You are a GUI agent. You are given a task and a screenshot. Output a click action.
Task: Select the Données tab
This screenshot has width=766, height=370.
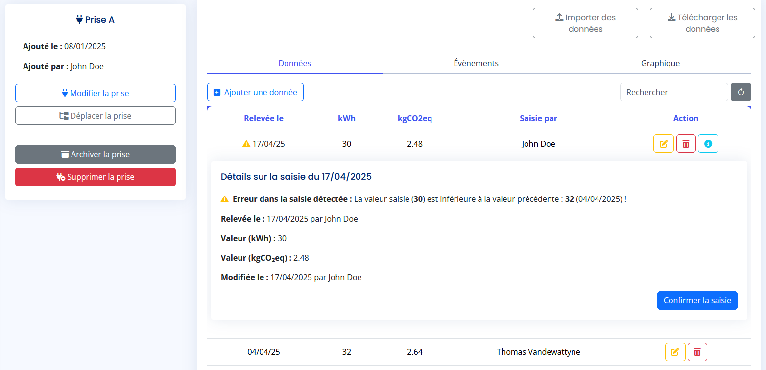(294, 63)
